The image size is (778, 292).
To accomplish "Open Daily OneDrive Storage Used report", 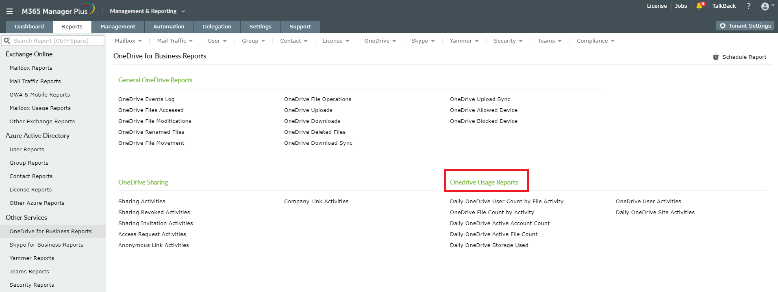I will (x=489, y=245).
